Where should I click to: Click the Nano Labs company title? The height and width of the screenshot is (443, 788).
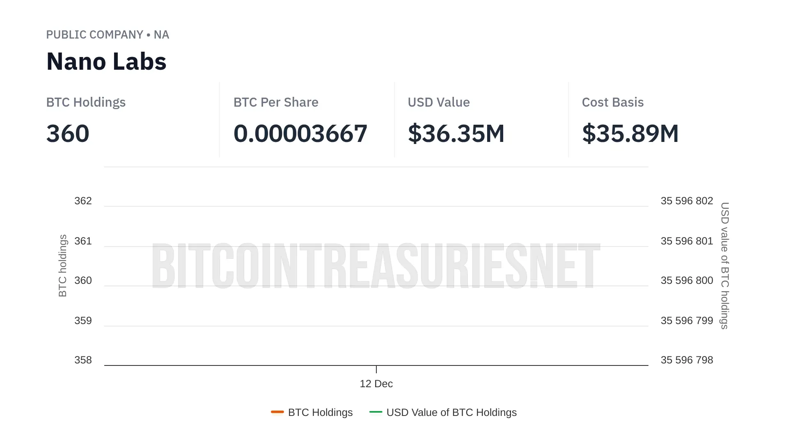click(106, 62)
